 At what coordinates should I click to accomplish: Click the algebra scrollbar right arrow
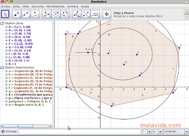point(51,126)
